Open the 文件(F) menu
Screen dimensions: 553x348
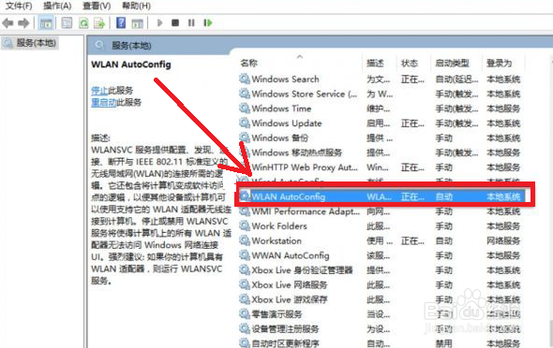coord(19,6)
